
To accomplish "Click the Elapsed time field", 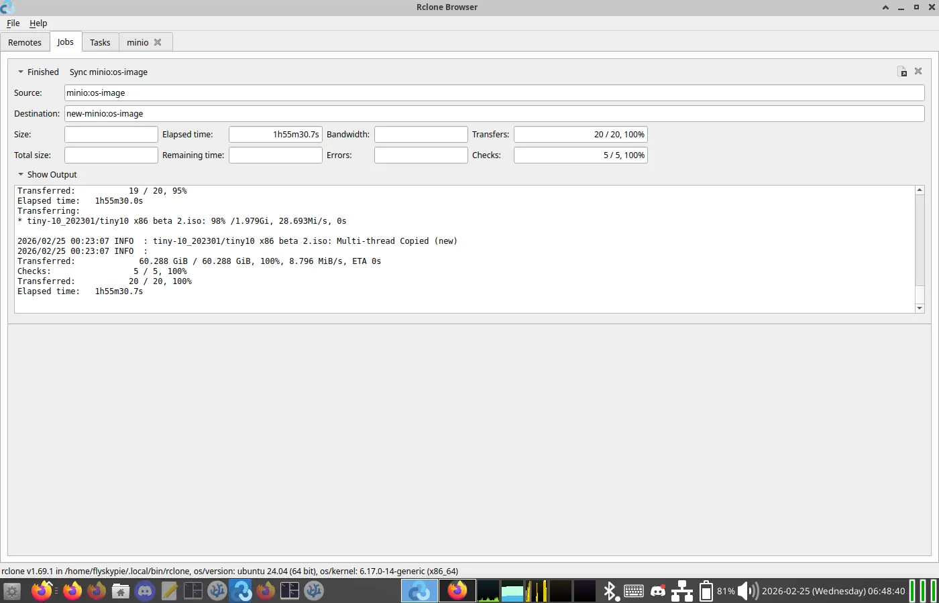I will tap(275, 135).
